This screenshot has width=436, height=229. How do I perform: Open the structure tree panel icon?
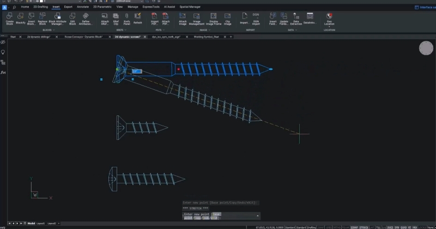pos(3,62)
